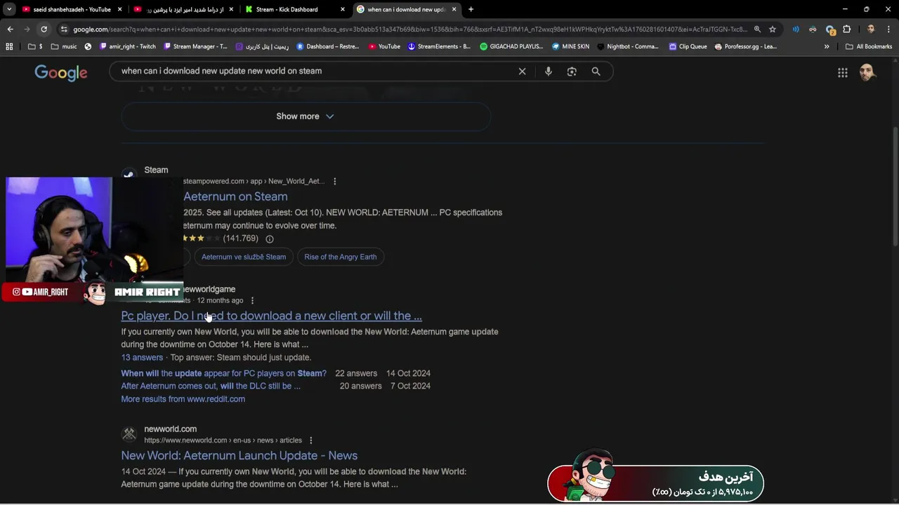Viewport: 899px width, 505px height.
Task: Start Google voice search
Action: tap(549, 72)
